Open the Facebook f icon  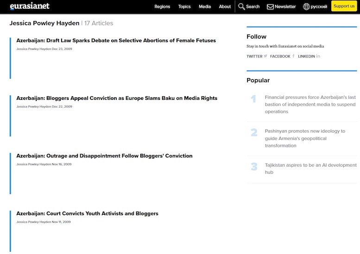(x=293, y=56)
